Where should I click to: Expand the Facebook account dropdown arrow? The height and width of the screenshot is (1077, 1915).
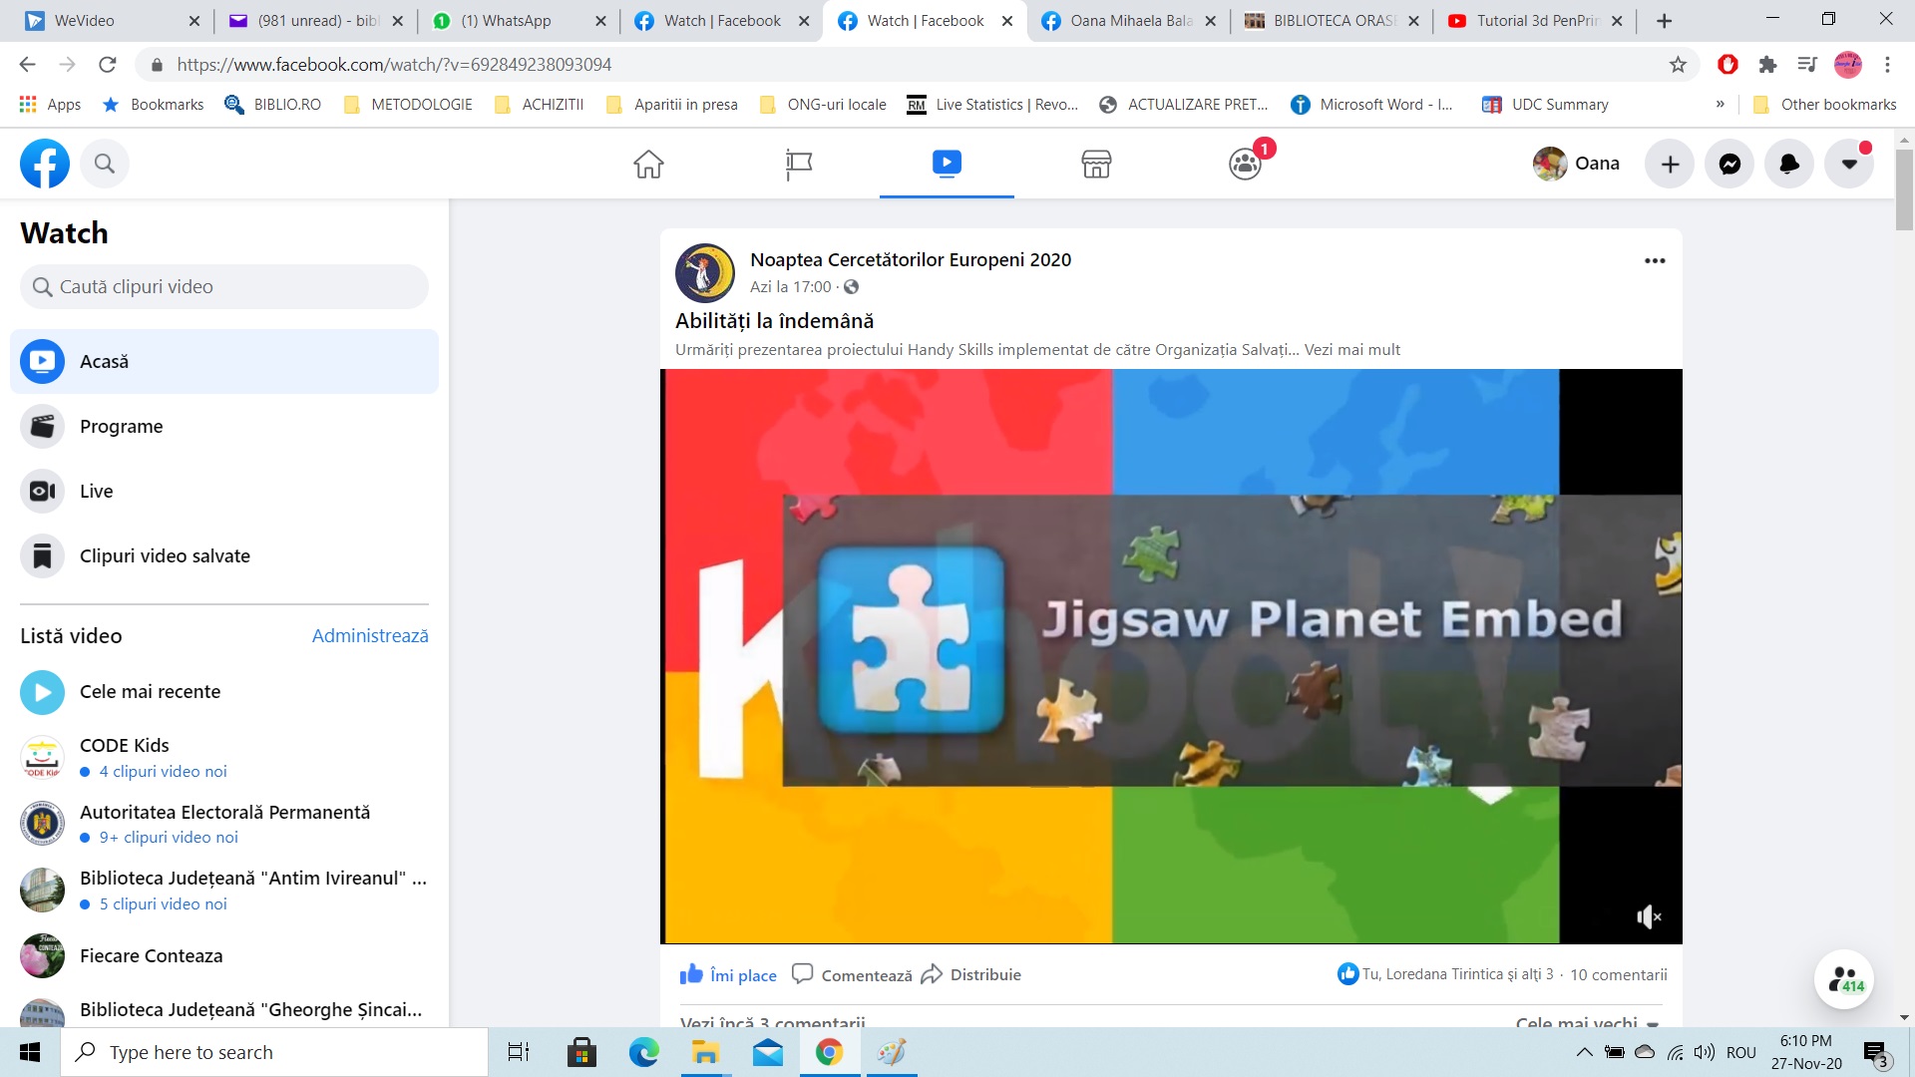point(1849,164)
